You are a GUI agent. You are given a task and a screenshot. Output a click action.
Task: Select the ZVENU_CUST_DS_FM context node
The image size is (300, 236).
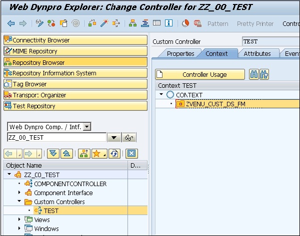(215, 104)
